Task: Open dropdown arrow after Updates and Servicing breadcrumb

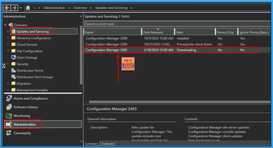Action: 131,8
